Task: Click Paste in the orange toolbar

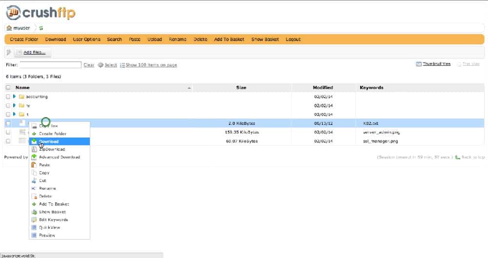Action: (x=135, y=40)
